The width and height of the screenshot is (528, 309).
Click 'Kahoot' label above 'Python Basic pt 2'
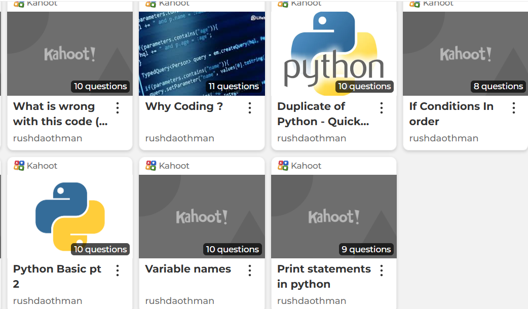click(x=42, y=166)
